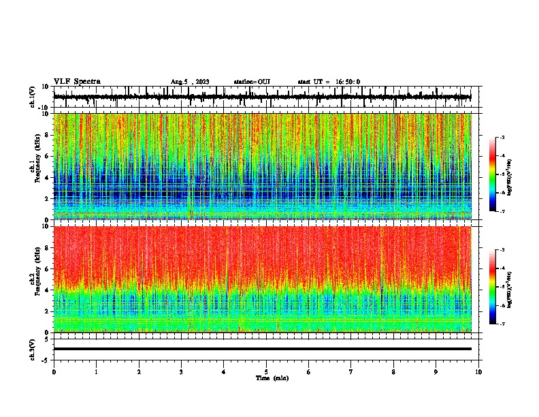Click inside the ch.1 spectrogram panel
This screenshot has width=539, height=417.
coord(263,166)
